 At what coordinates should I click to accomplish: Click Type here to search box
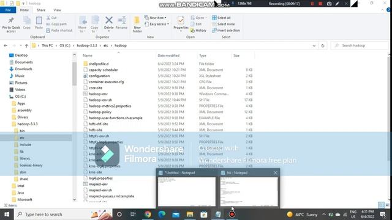click(x=63, y=215)
